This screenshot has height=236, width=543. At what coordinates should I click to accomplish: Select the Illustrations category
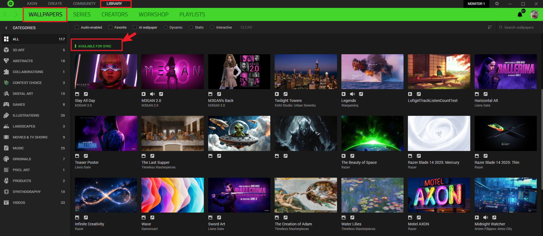point(26,115)
